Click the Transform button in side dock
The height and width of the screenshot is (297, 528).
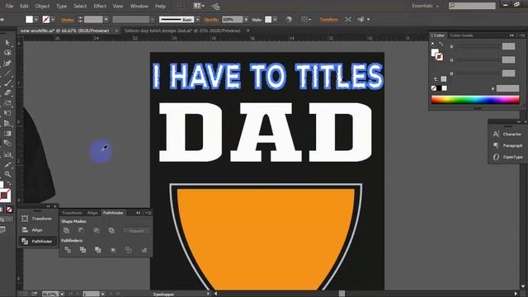[37, 219]
